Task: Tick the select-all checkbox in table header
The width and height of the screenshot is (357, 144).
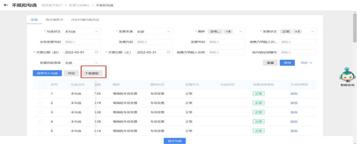Action: [41, 84]
